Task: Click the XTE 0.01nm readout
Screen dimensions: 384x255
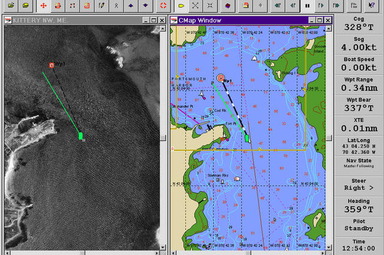Action: coord(359,125)
